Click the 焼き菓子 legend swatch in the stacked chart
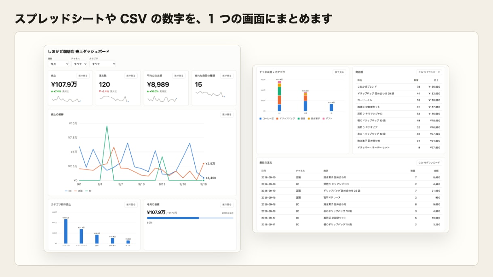Screen dimensions: 493x277 pyautogui.click(x=309, y=119)
